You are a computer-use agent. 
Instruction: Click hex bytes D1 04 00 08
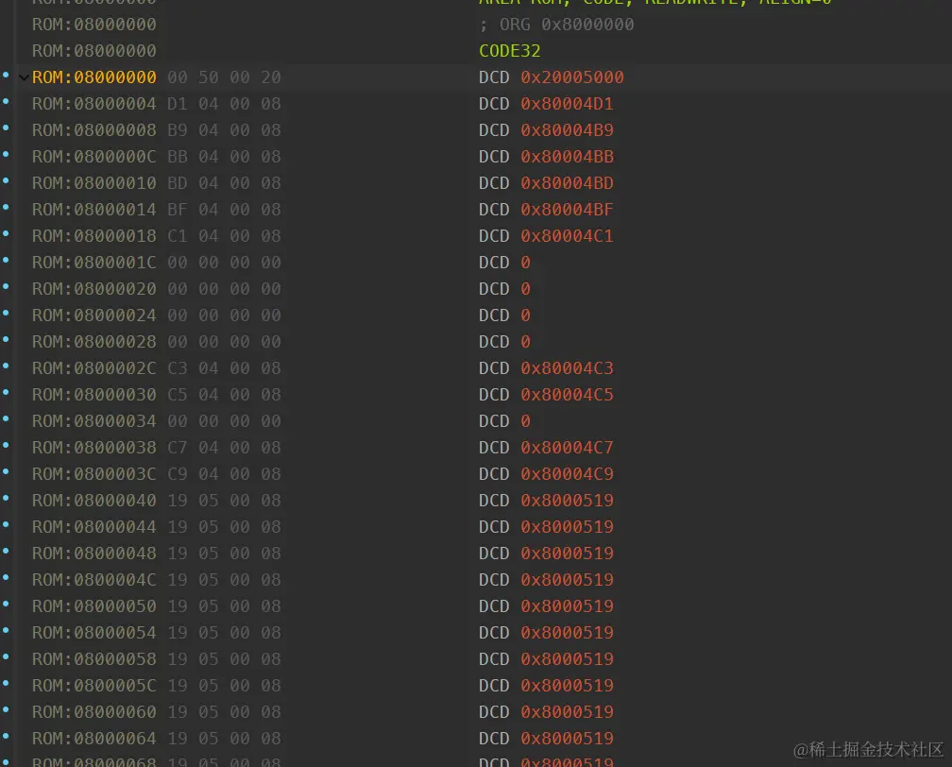point(224,104)
